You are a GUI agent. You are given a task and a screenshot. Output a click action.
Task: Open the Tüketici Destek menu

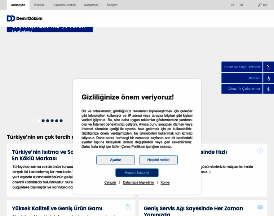tap(64, 5)
